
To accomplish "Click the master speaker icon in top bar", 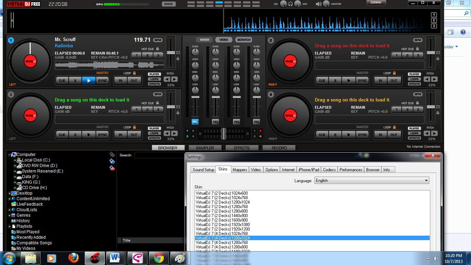I will tap(318, 4).
